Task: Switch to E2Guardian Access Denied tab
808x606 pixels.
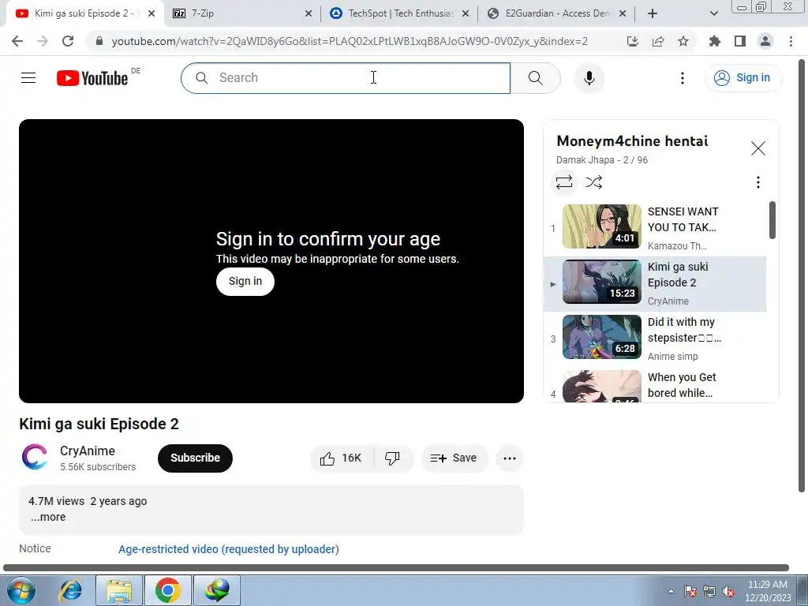Action: 556,13
